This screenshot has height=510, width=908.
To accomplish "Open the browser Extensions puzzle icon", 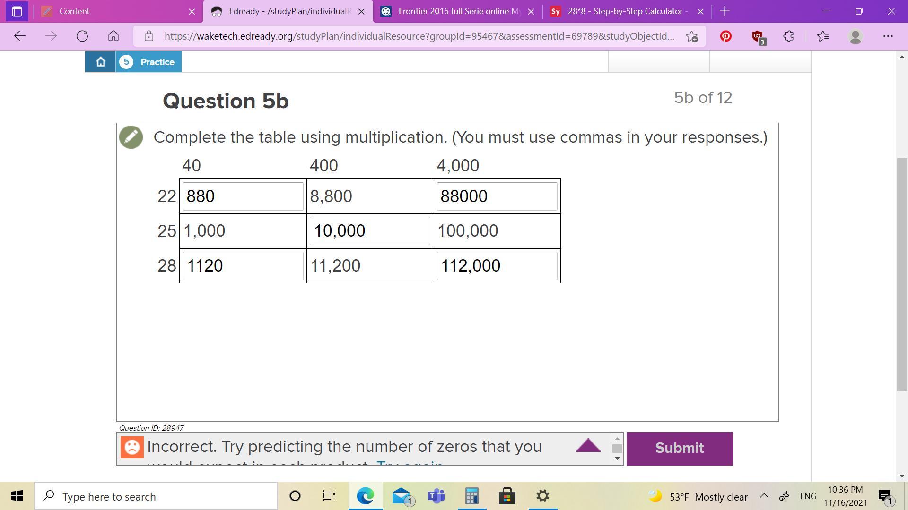I will (788, 36).
